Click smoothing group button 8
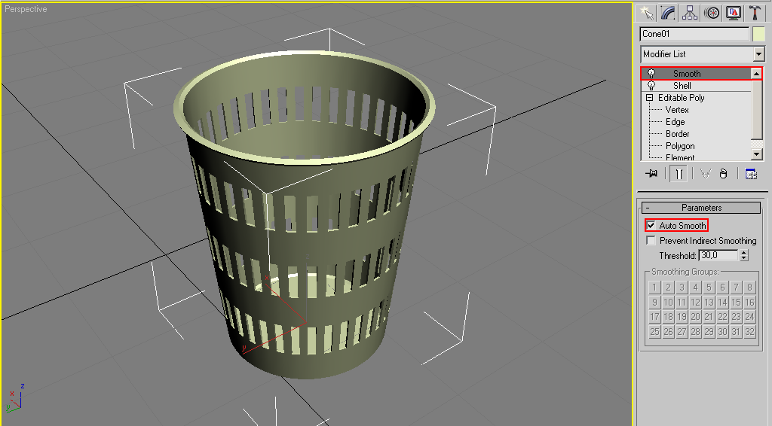Screen dimensions: 772x426 click(749, 287)
